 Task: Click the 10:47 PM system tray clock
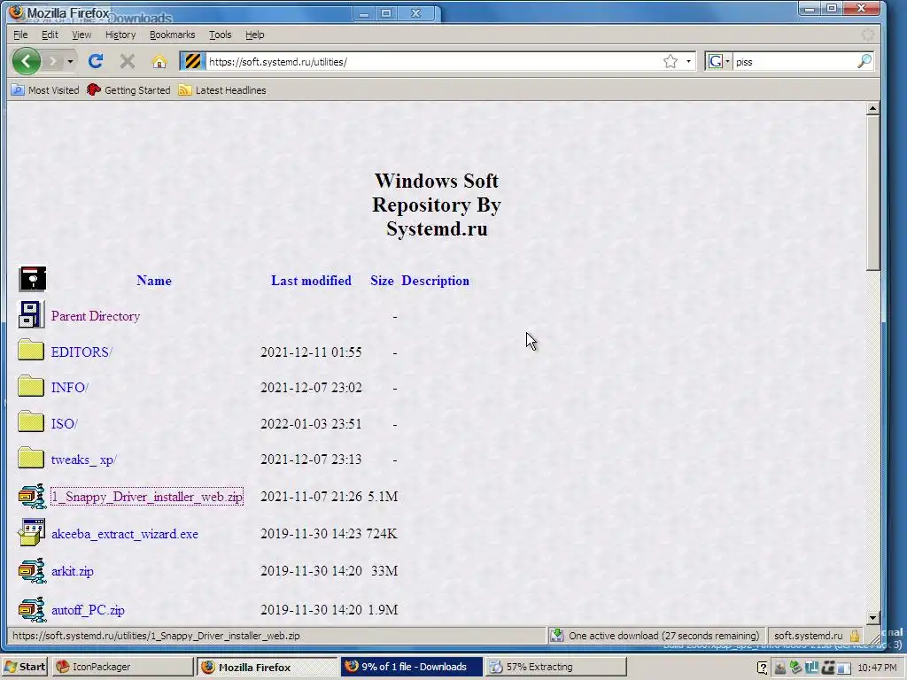[x=877, y=668]
